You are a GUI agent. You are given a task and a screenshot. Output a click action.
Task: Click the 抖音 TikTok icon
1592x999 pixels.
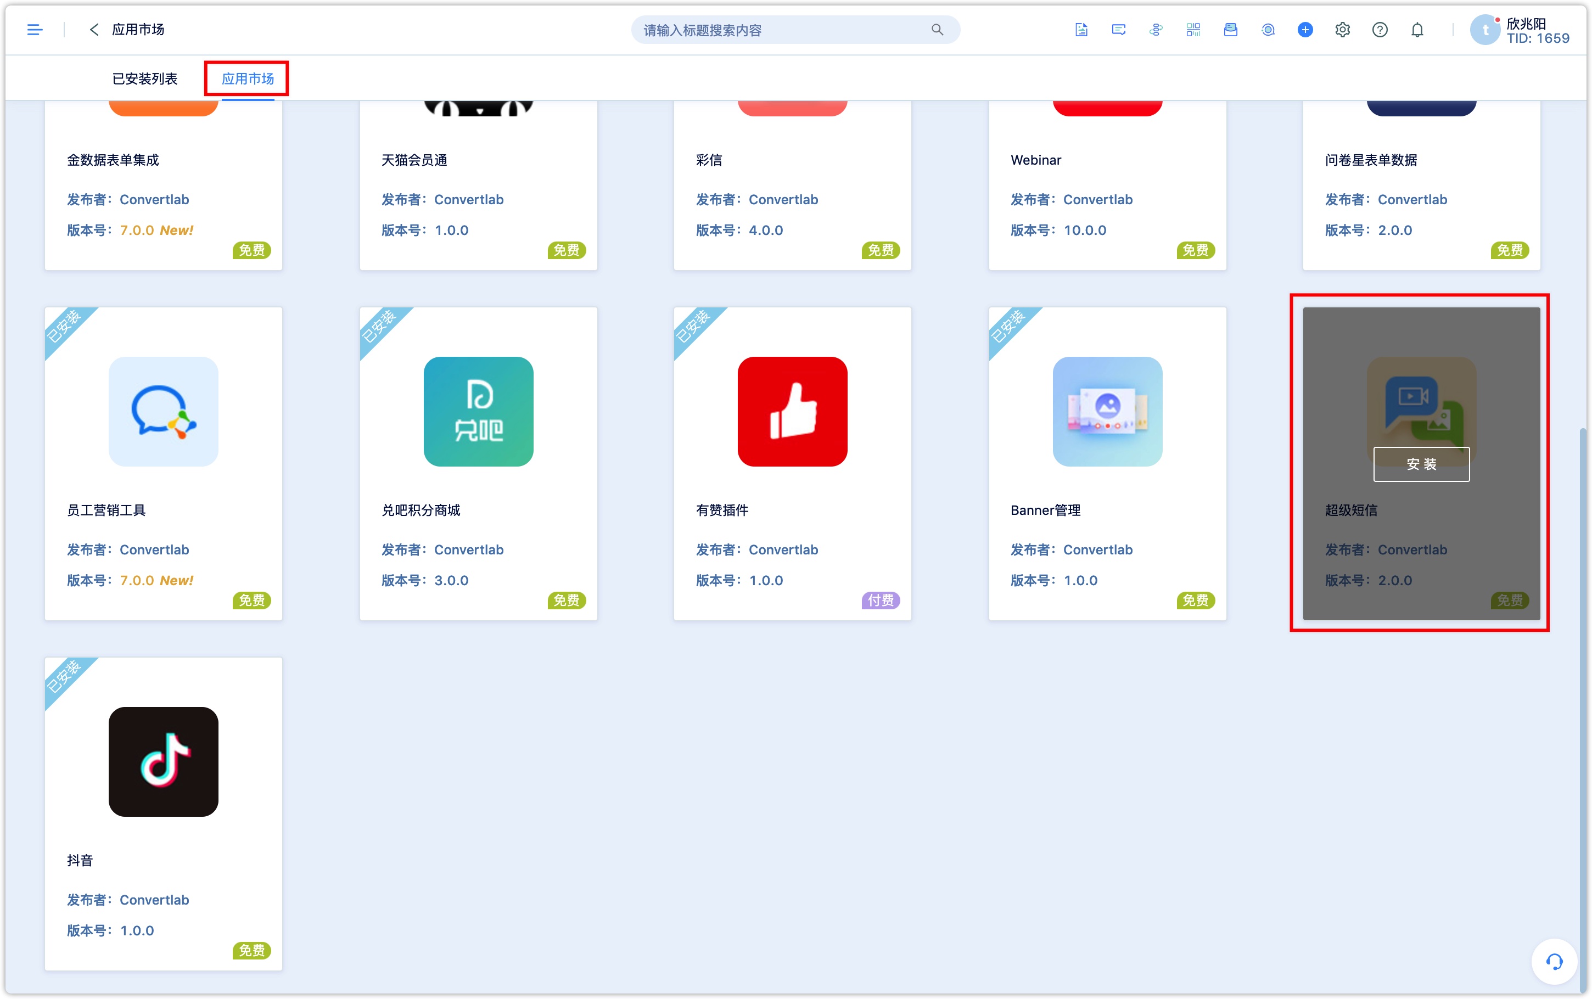click(163, 762)
